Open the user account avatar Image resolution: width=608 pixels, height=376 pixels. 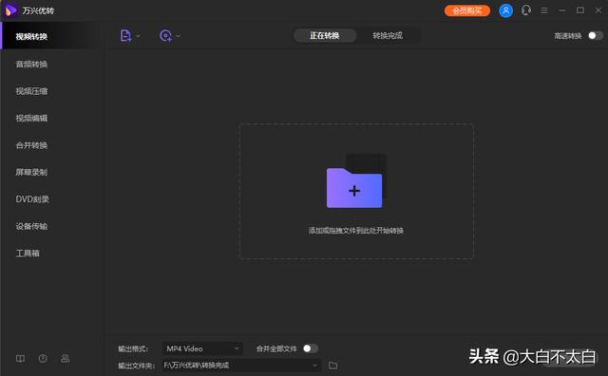pyautogui.click(x=505, y=10)
